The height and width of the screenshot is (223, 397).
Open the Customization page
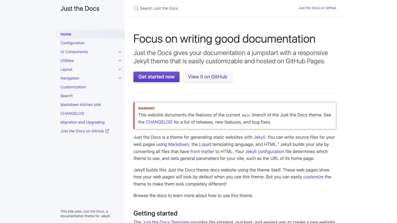tap(73, 87)
